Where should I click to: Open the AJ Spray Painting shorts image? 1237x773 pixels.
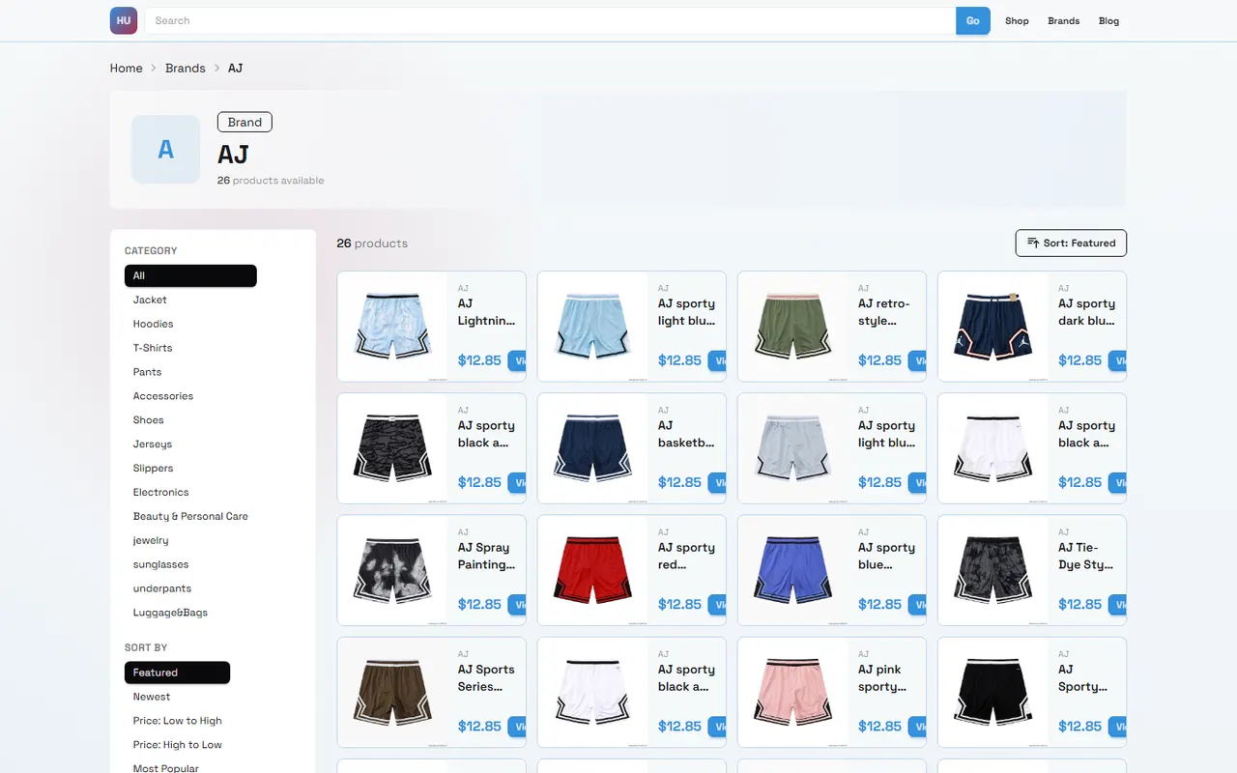tap(392, 570)
